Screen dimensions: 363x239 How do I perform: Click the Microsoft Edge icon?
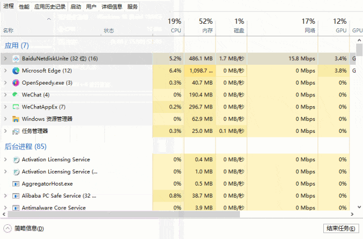(16, 71)
